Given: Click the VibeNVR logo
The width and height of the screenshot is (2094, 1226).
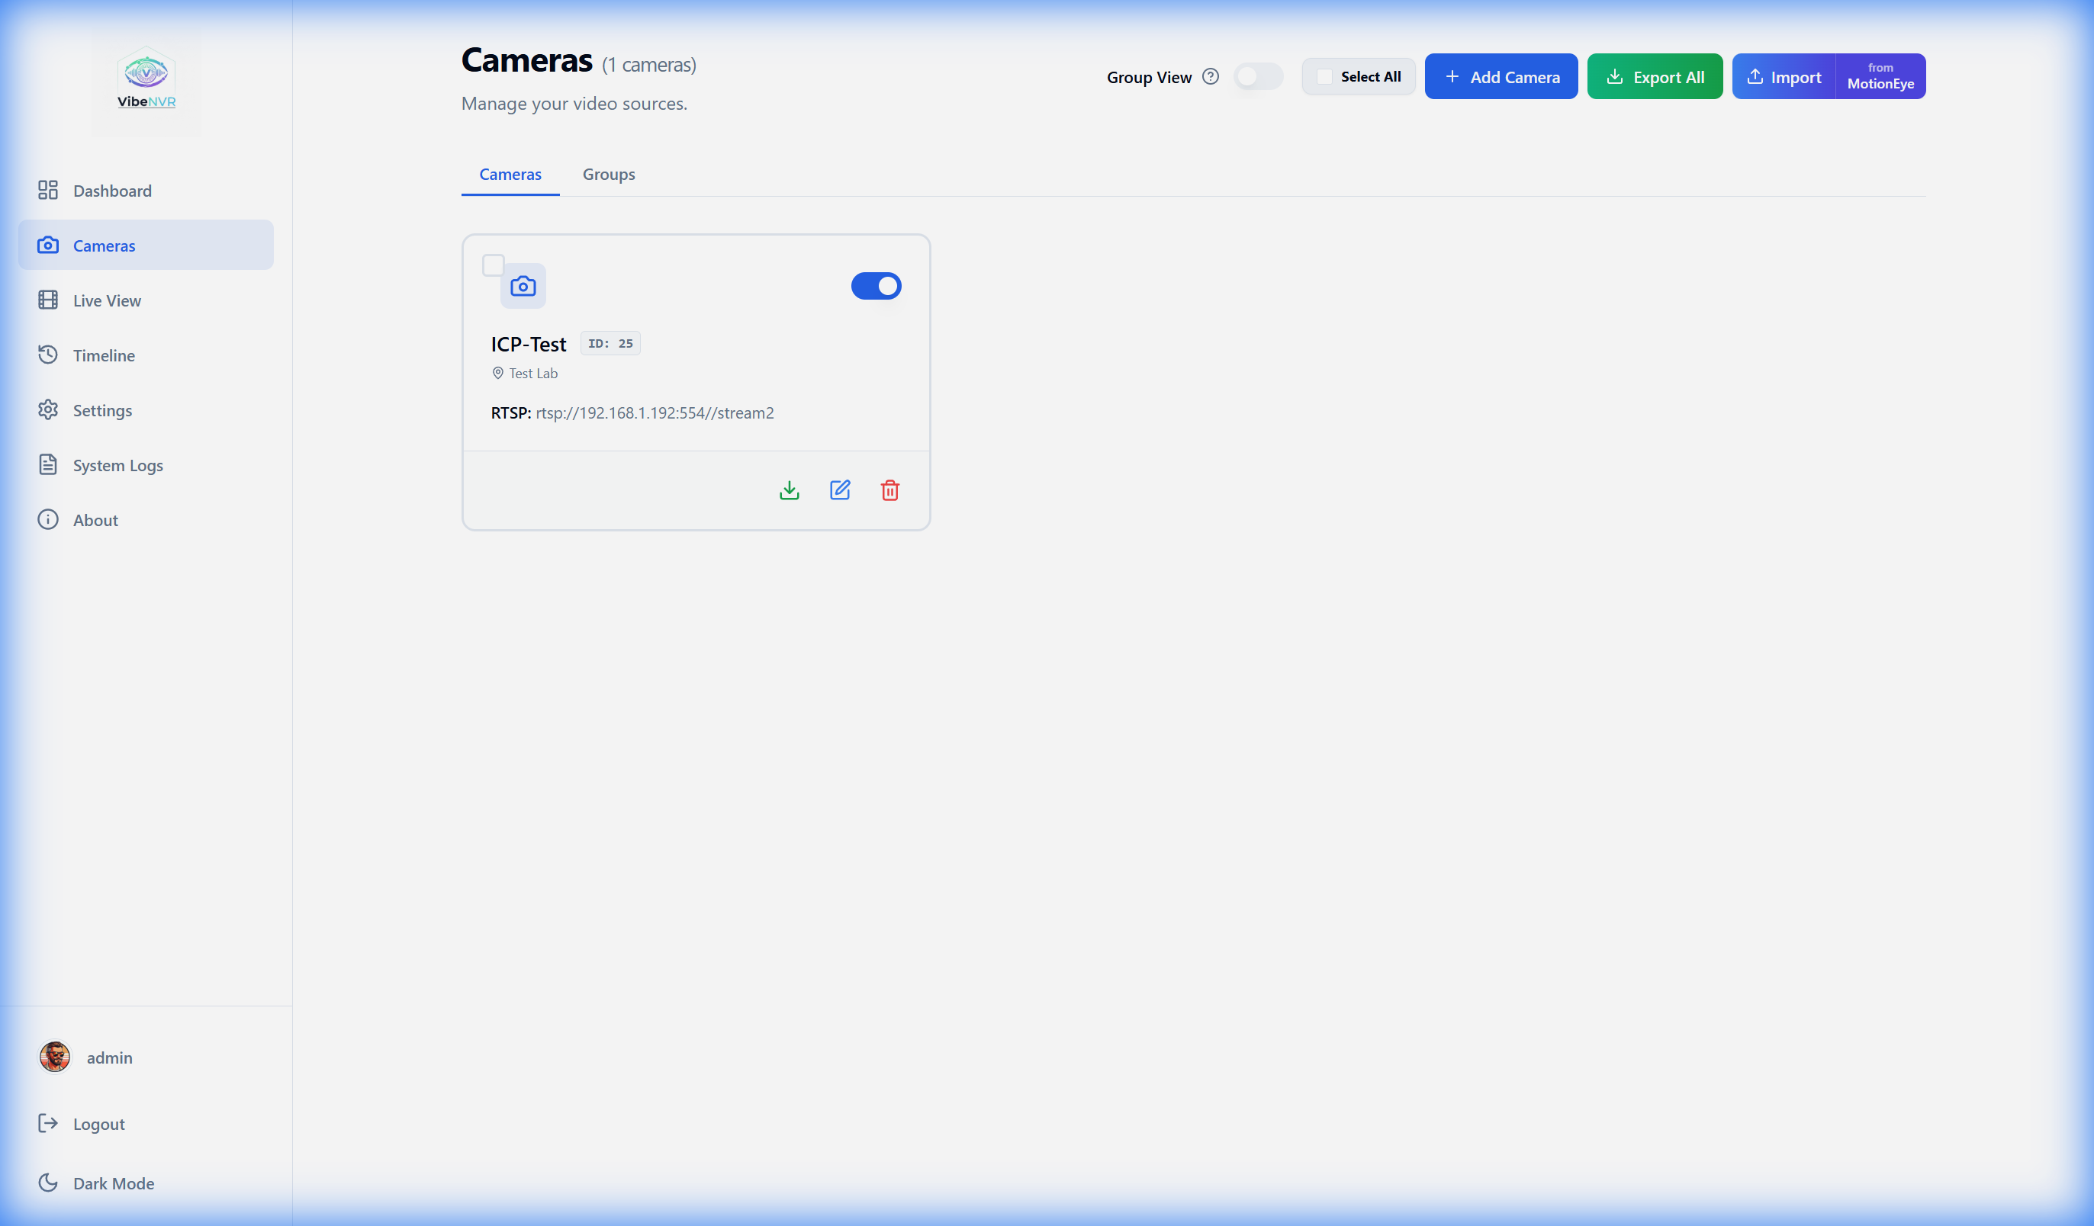Looking at the screenshot, I should (x=146, y=79).
